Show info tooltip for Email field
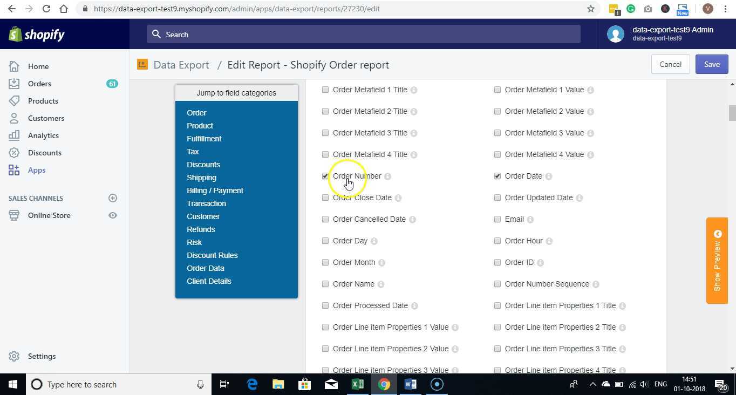Image resolution: width=736 pixels, height=395 pixels. pyautogui.click(x=530, y=219)
